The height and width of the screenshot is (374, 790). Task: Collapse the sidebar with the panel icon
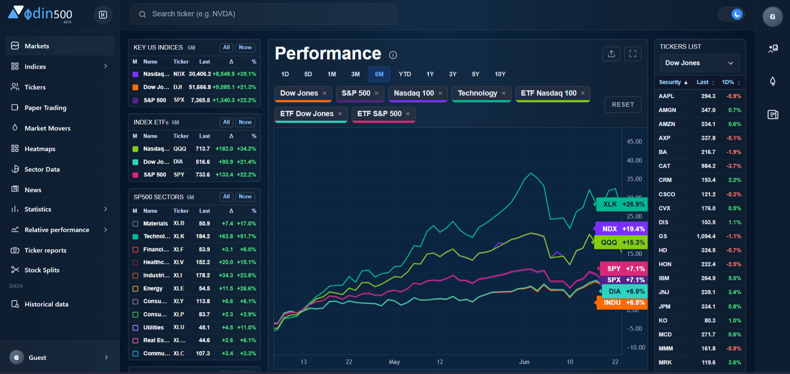point(103,15)
